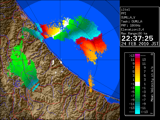The image size is (160, 120).
Task: Click the 'Mean Velocity in m/s' legend title
Action: (152, 84)
